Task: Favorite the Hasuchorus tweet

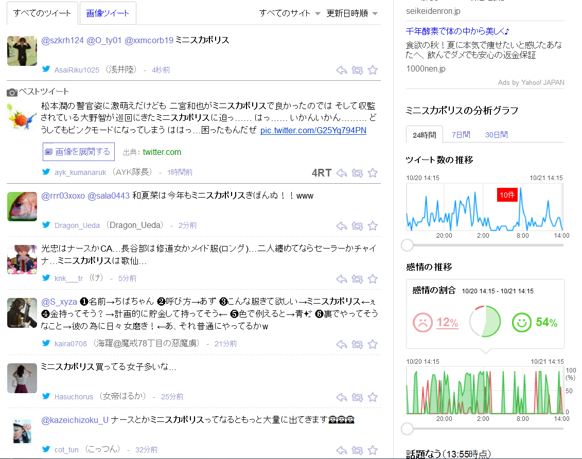Action: (x=373, y=397)
